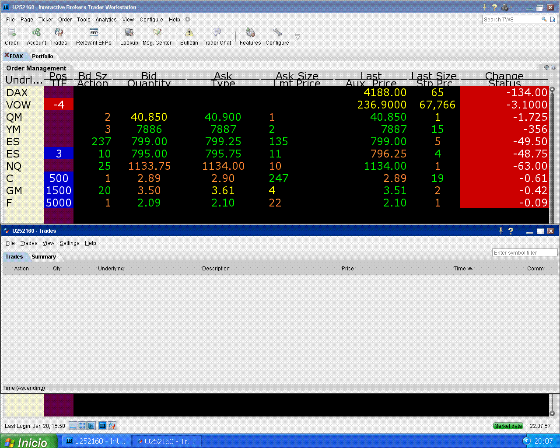Open the Help menu in main window
Screen dimensions: 560x448
pyautogui.click(x=175, y=20)
